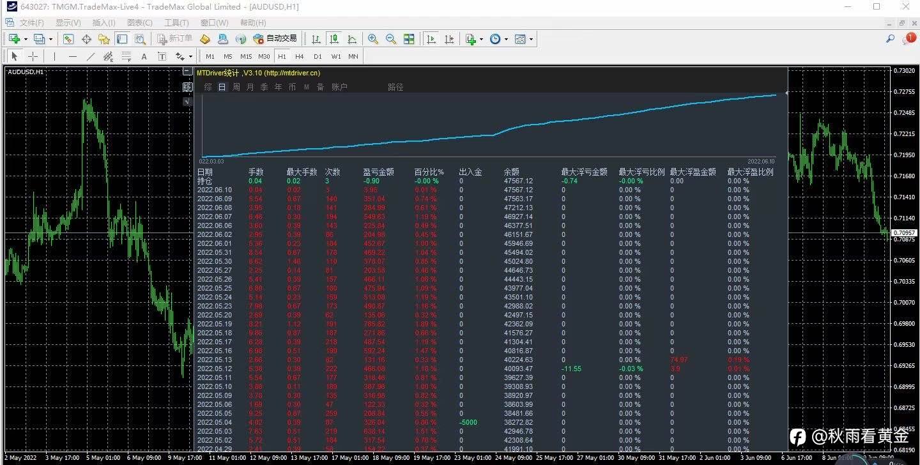The width and height of the screenshot is (920, 465).
Task: Open the indicators list icon
Action: (471, 39)
